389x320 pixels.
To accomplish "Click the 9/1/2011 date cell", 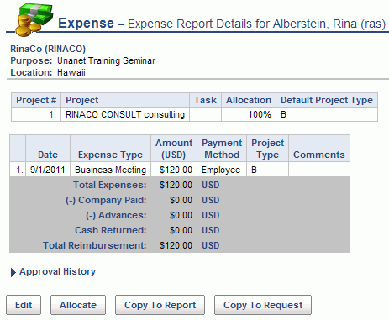I will (48, 170).
